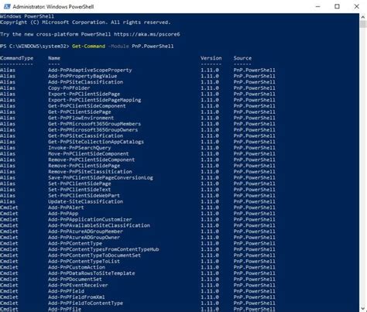The image size is (367, 312).
Task: Click the 'Remove-PnPSiteClassification' row
Action: pos(90,172)
